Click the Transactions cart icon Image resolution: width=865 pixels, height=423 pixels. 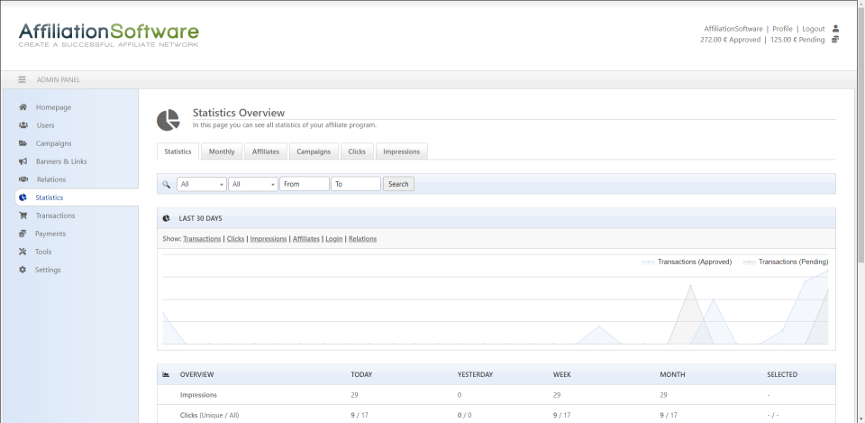point(23,216)
